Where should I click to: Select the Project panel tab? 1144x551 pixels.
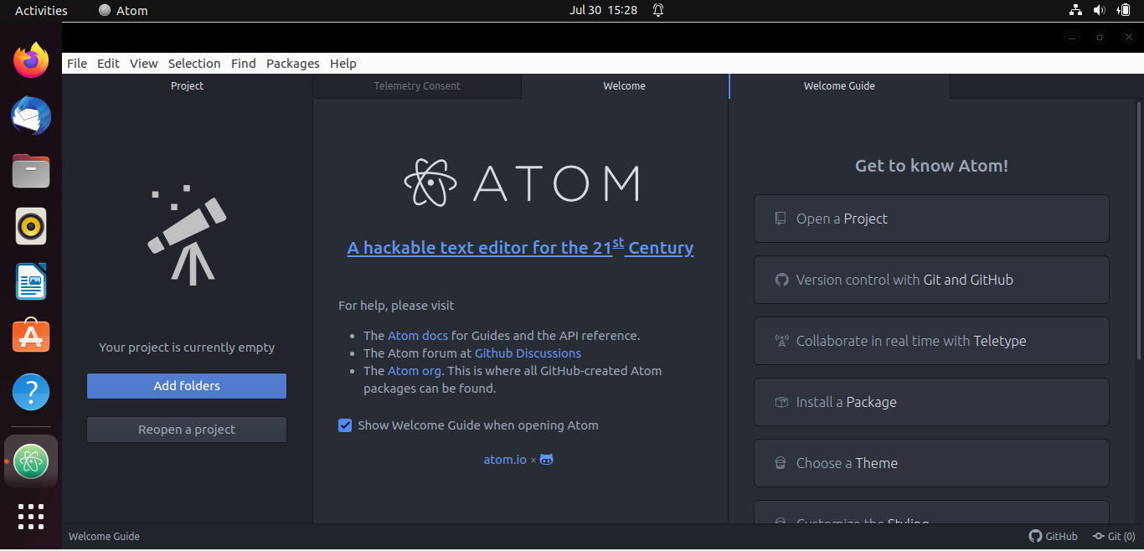pos(187,86)
